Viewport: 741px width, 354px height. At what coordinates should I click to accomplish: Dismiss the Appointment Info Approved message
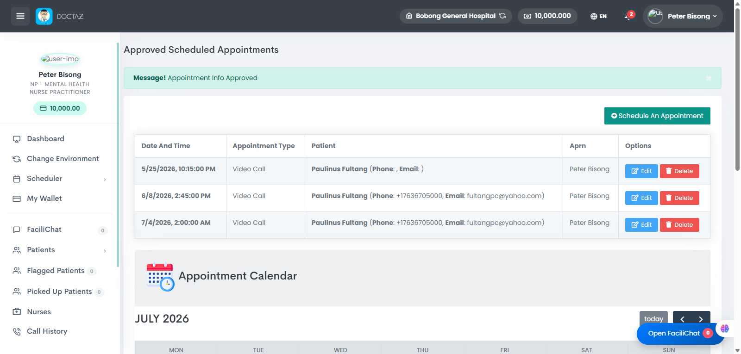(x=708, y=78)
